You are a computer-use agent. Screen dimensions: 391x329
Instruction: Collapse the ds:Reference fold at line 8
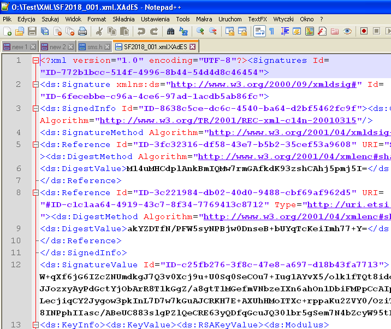pyautogui.click(x=35, y=193)
